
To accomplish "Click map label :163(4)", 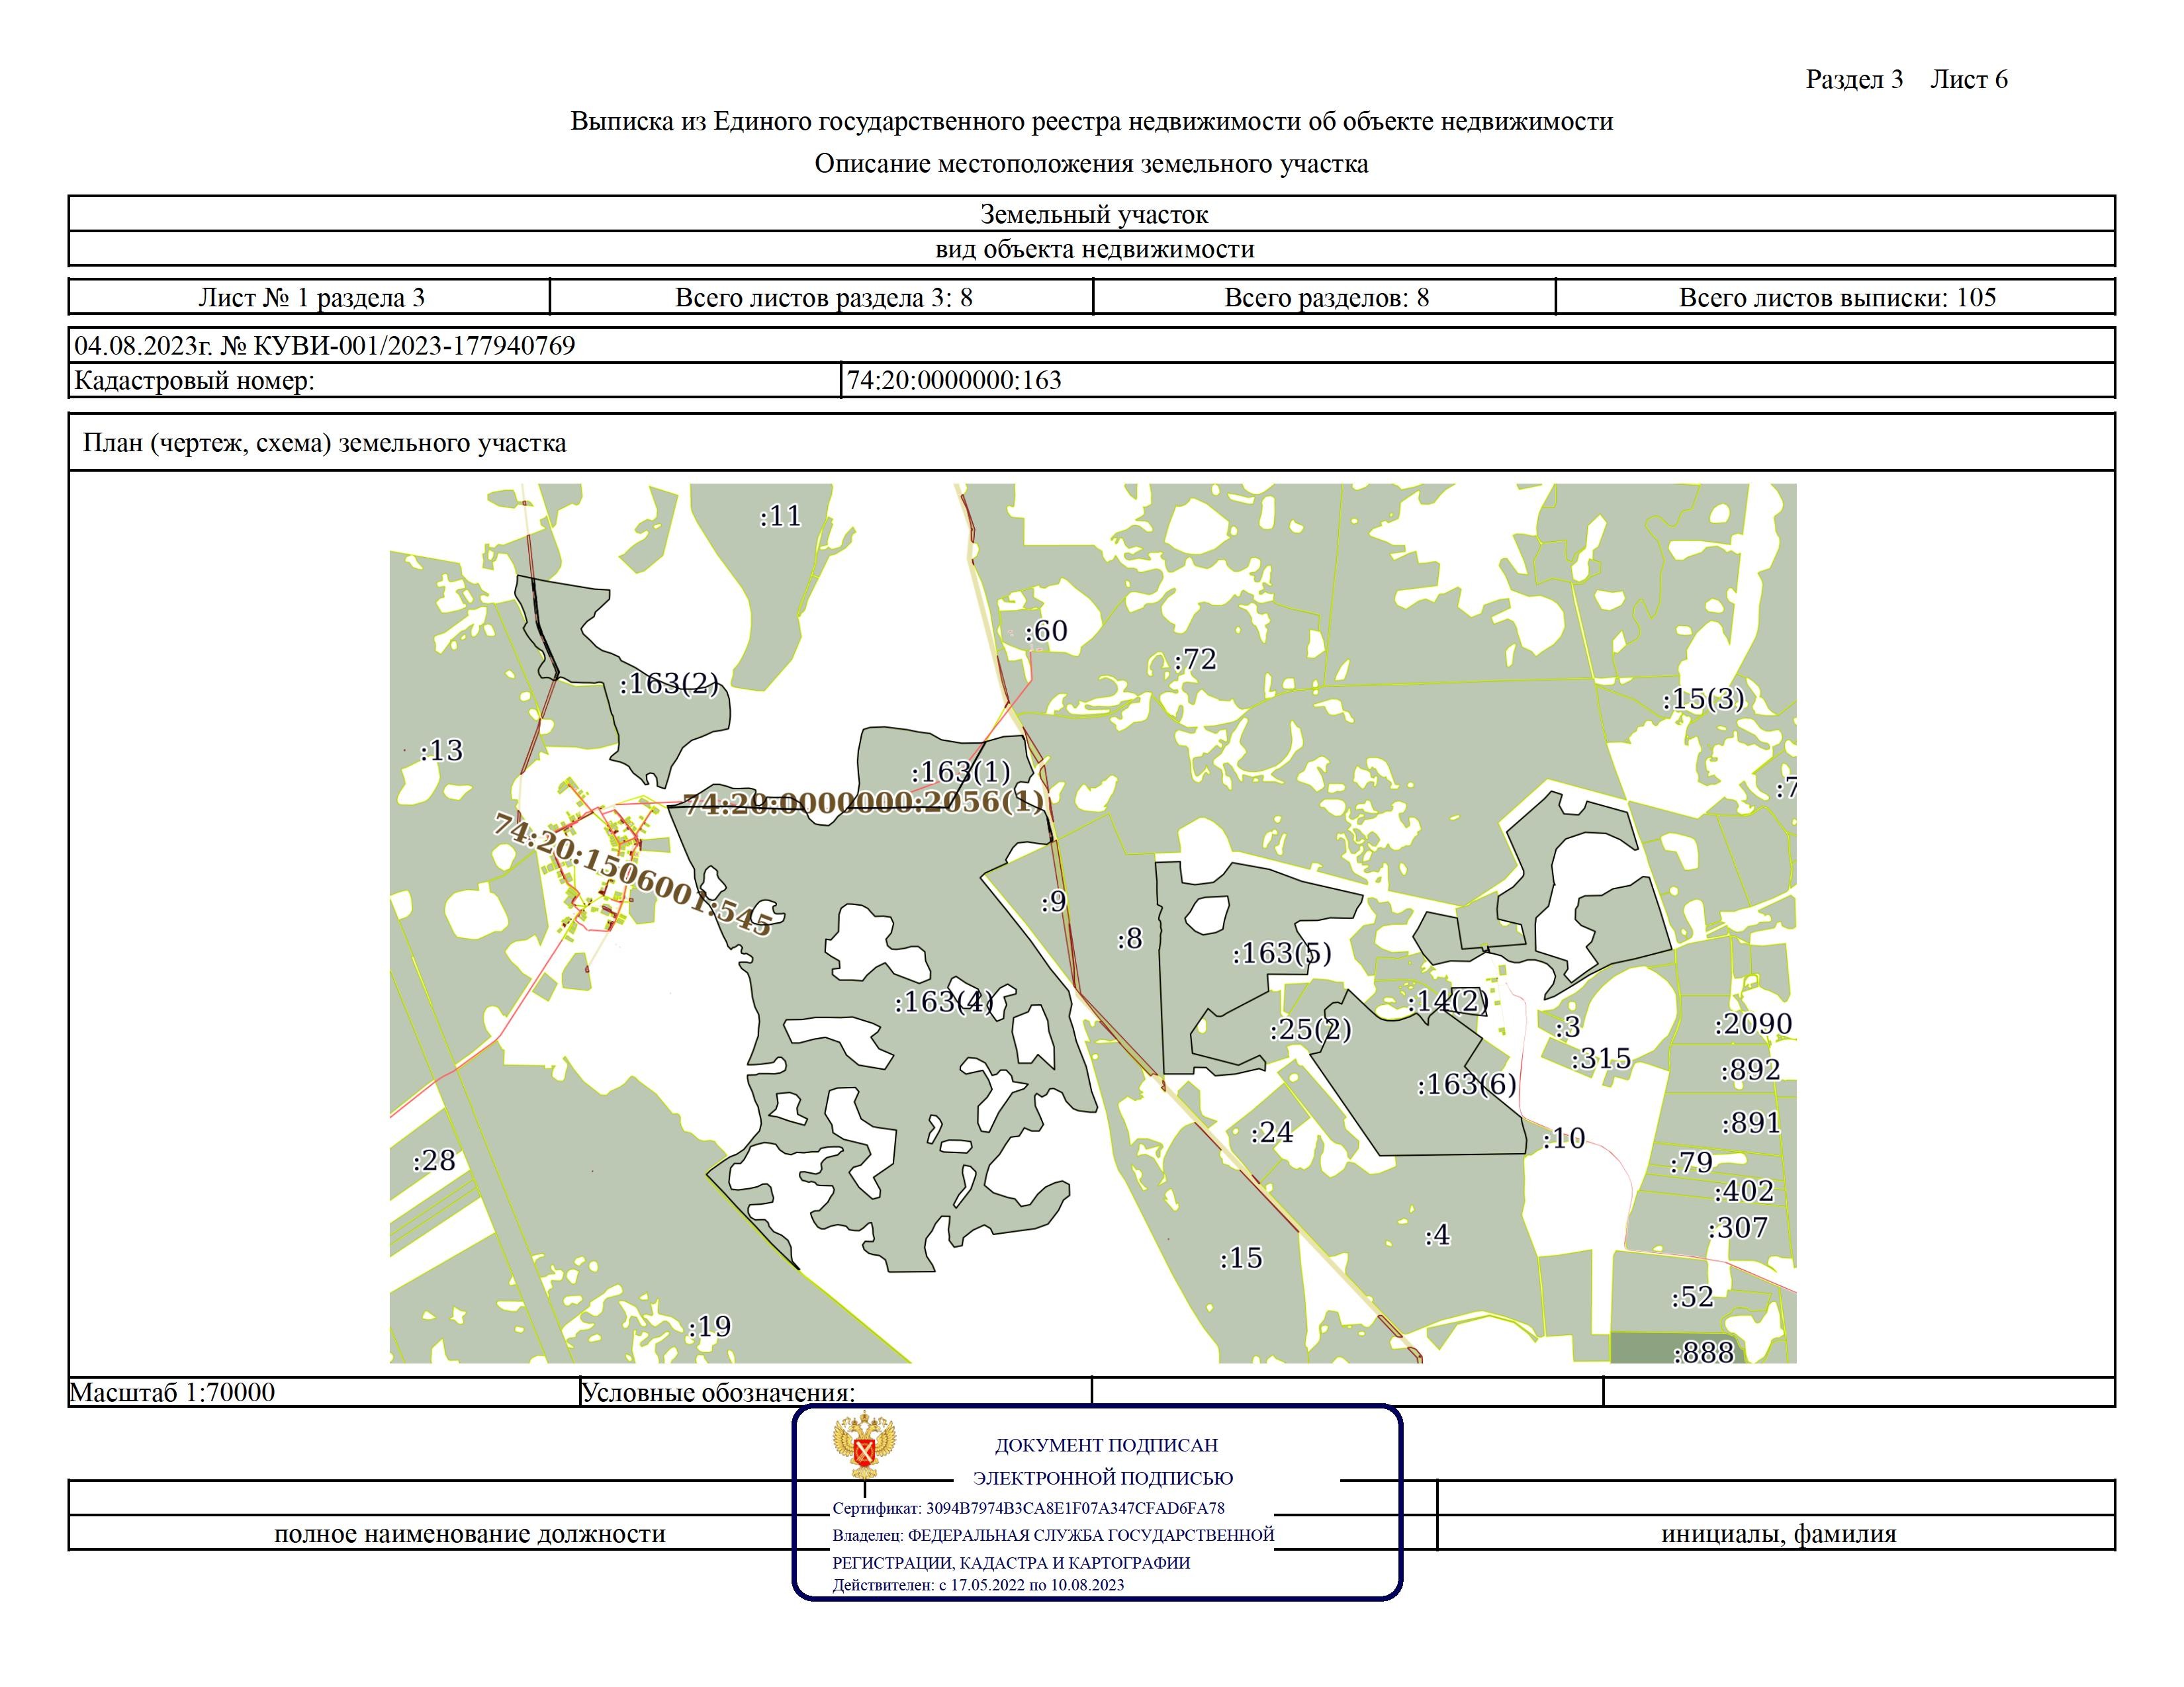I will tap(945, 1002).
